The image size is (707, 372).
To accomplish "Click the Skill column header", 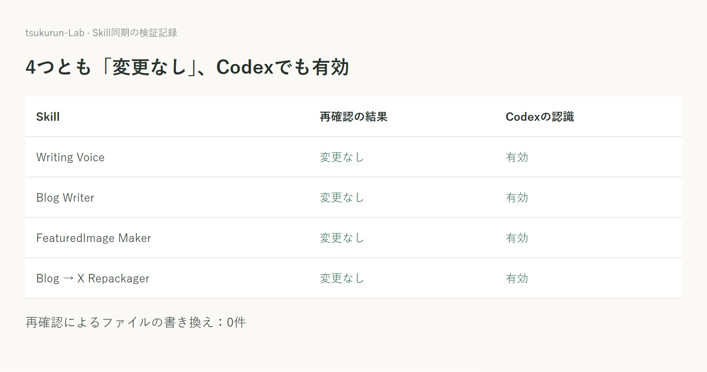I will 48,117.
